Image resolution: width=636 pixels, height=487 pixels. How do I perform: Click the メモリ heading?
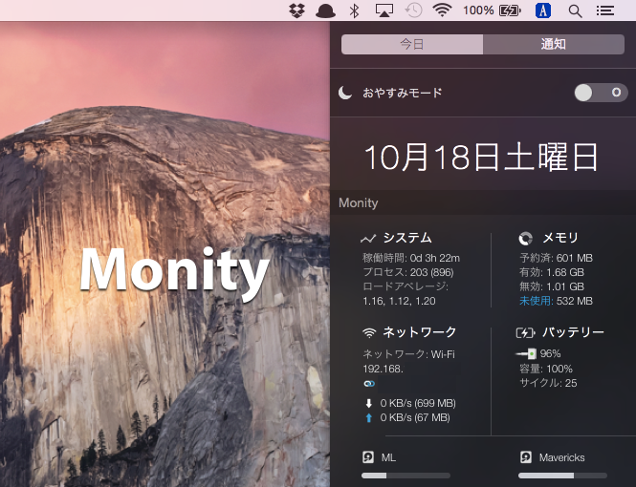tap(560, 238)
